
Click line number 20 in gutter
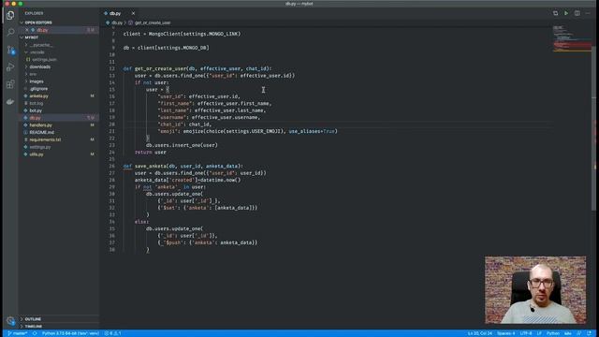click(x=111, y=125)
